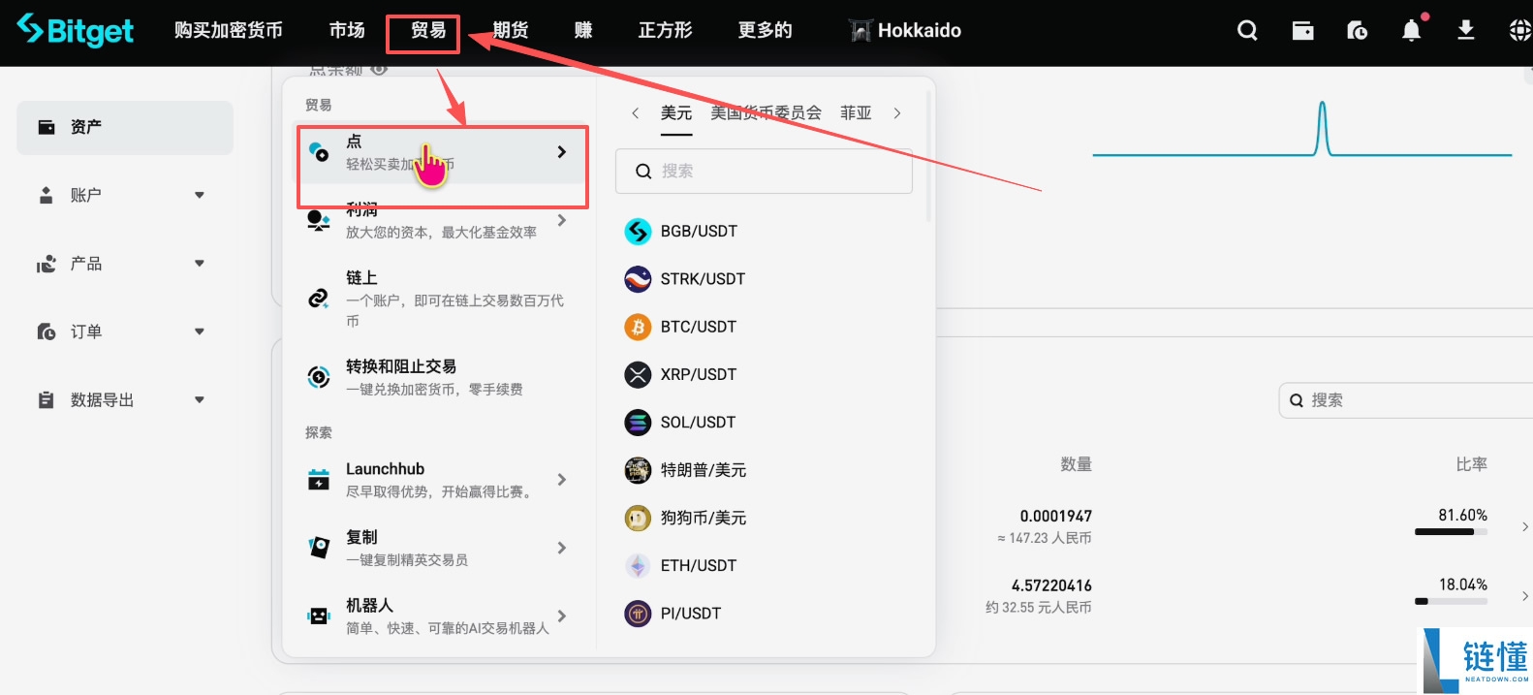This screenshot has height=695, width=1533.
Task: Select the 美元 quote currency tab
Action: 676,113
